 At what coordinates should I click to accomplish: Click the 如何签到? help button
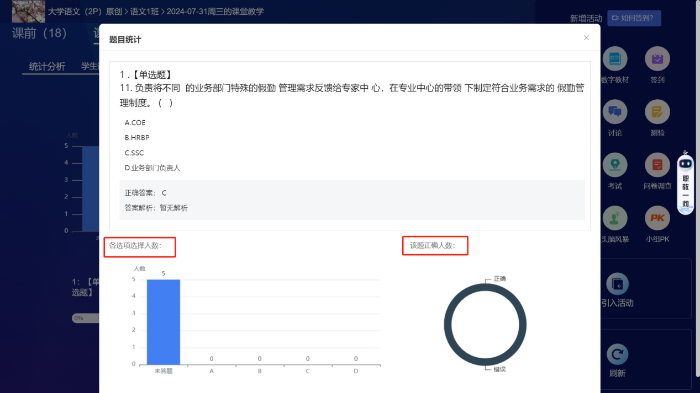(634, 18)
